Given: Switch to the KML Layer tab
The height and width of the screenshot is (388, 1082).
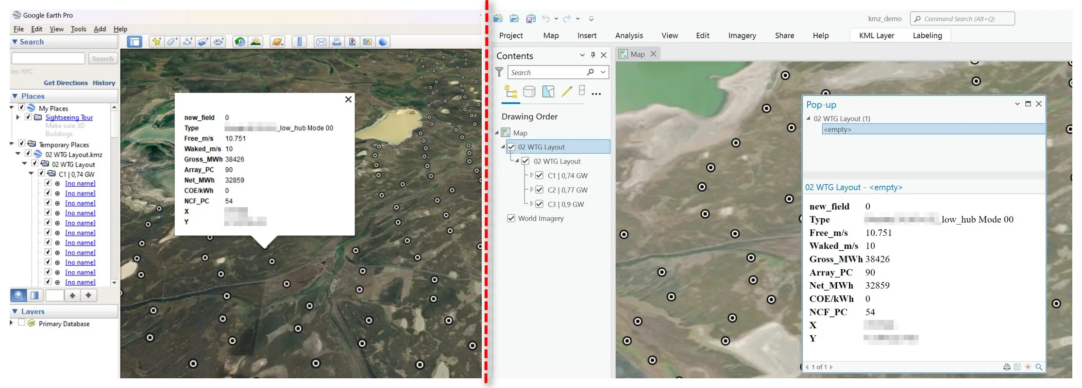Looking at the screenshot, I should pos(877,35).
